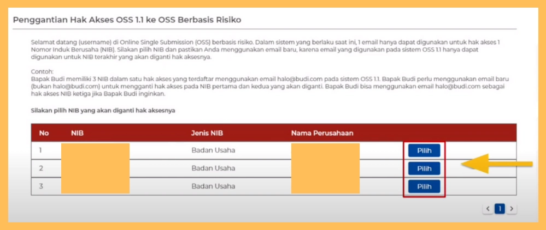Click row number 1 in the table
Image resolution: width=546 pixels, height=230 pixels.
click(40, 150)
